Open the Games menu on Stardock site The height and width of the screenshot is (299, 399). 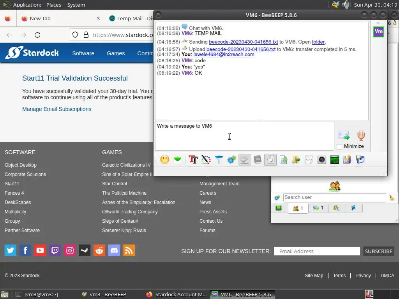tap(116, 53)
